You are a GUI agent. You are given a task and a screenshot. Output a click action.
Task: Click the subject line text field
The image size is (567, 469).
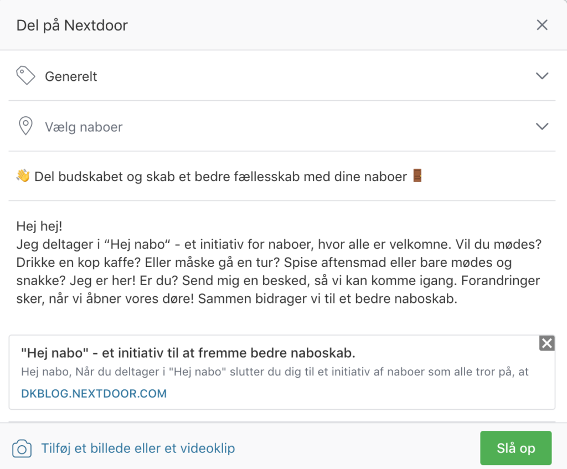tap(282, 177)
